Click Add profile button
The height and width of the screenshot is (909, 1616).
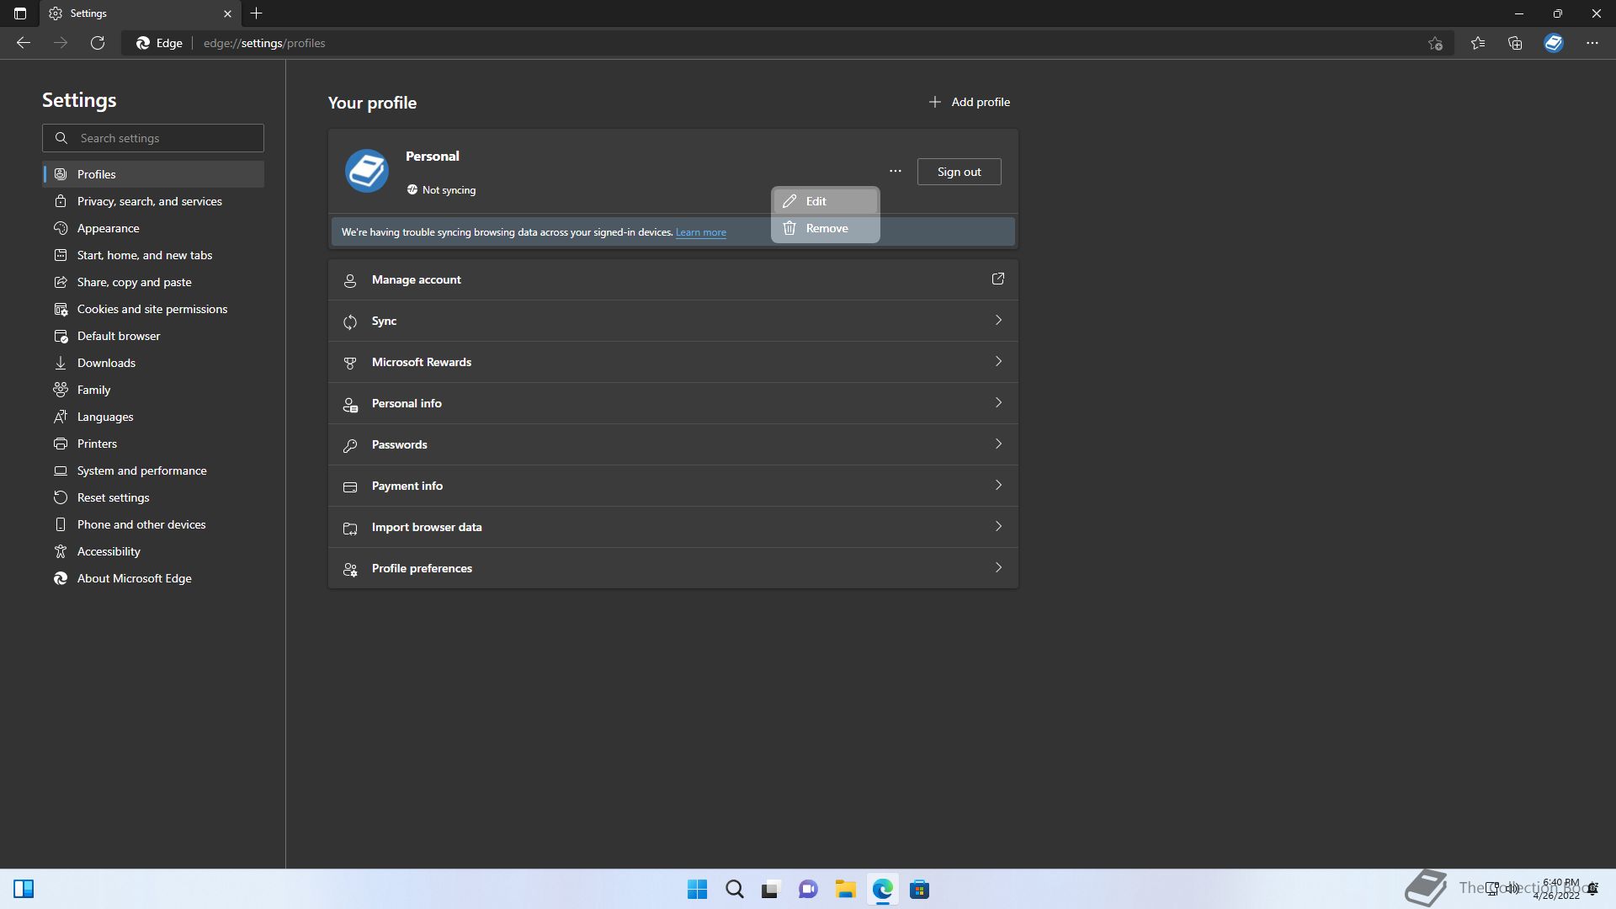tap(970, 102)
